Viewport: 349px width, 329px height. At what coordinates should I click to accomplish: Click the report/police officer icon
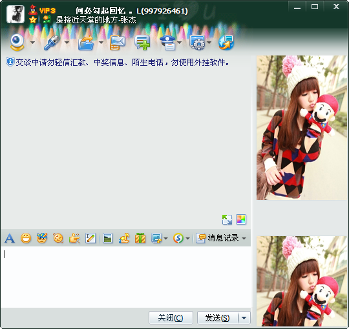point(167,43)
